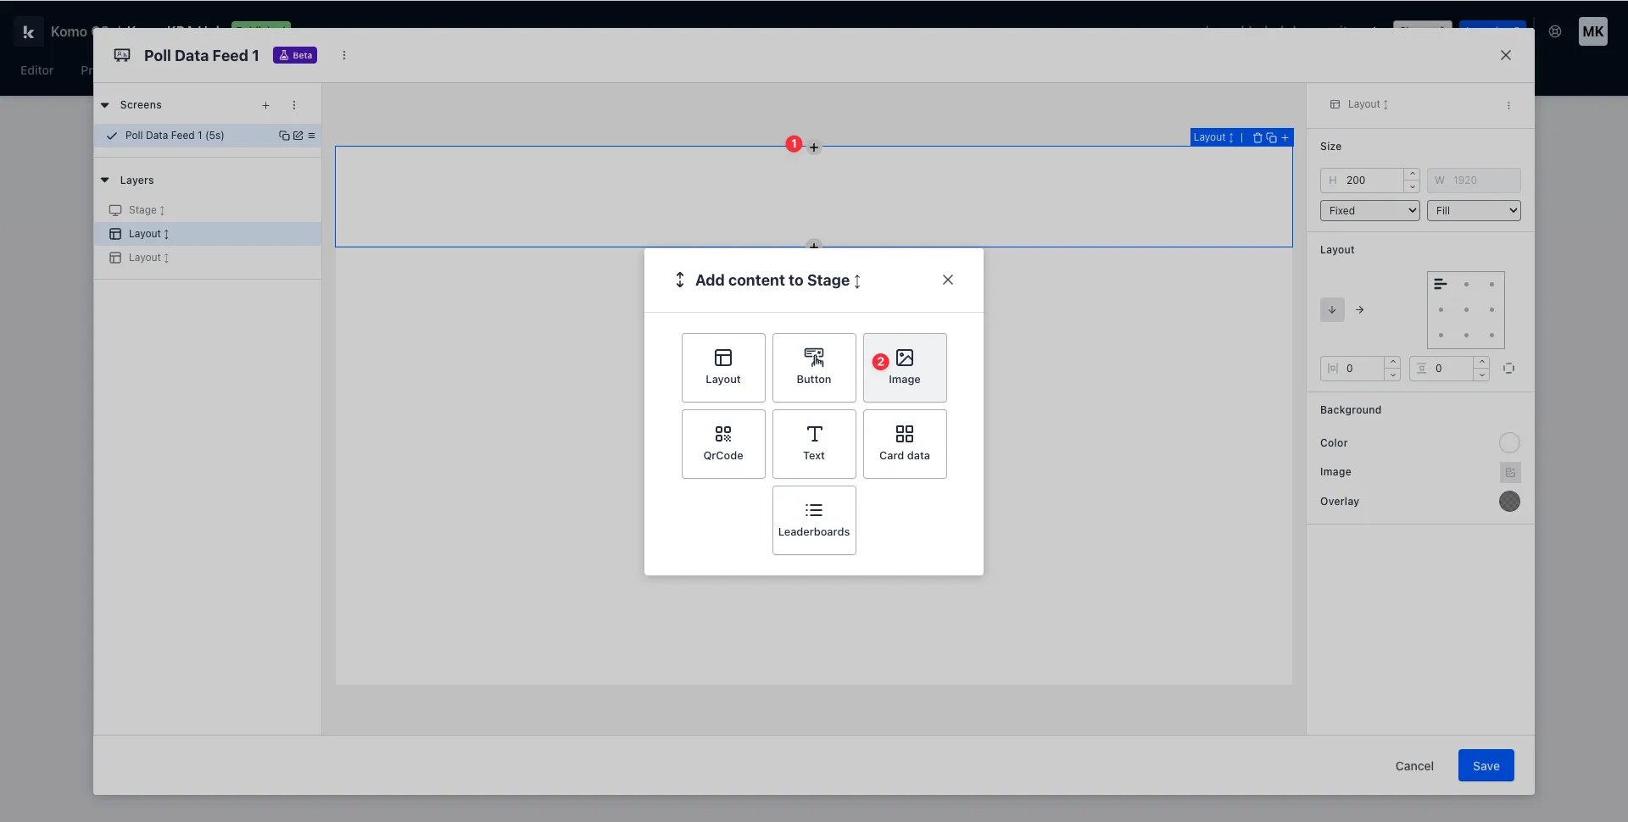Toggle individual padding sides icon

[1509, 369]
